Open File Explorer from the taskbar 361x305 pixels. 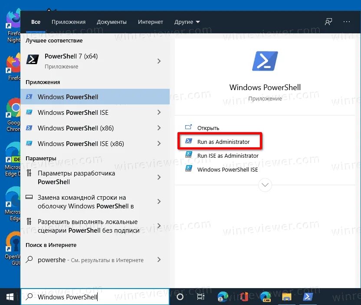[x=287, y=297]
